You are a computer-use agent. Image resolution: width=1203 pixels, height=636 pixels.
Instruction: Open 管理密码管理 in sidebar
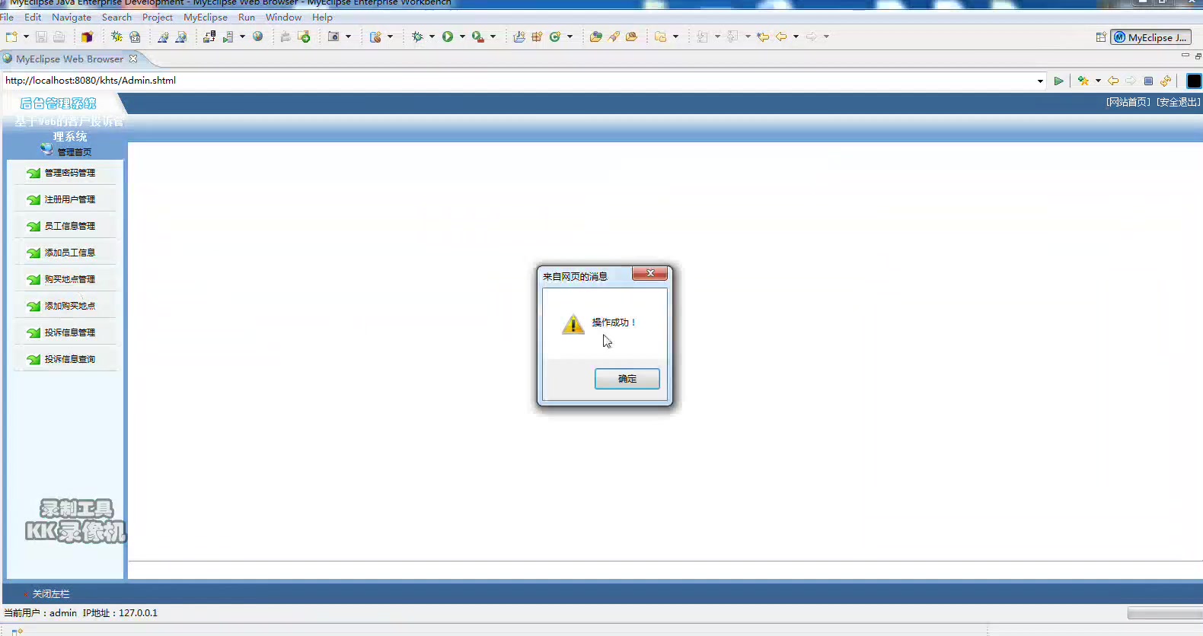69,173
